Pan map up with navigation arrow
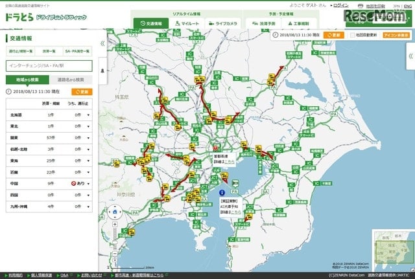The height and width of the screenshot is (279, 415). (115, 206)
